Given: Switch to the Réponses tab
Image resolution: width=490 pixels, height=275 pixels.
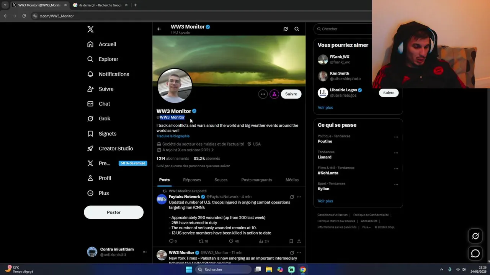Looking at the screenshot, I should [x=192, y=180].
